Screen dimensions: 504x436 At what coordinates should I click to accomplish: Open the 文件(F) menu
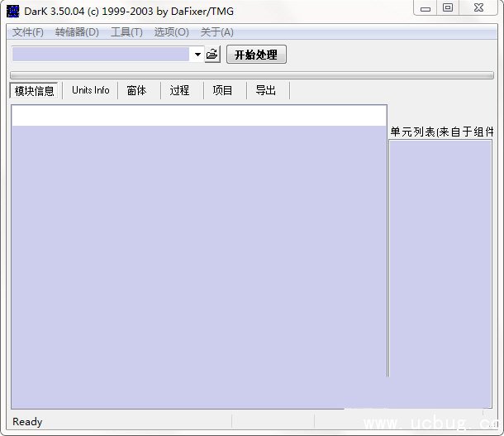pyautogui.click(x=28, y=32)
